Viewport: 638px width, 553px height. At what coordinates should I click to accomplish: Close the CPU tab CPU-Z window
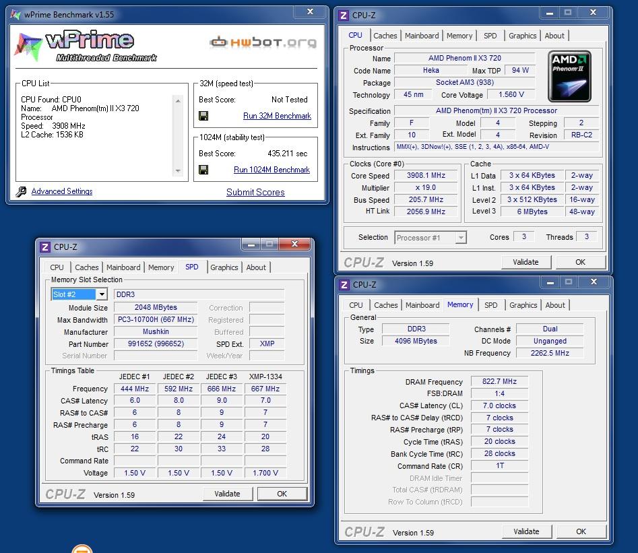(x=594, y=13)
